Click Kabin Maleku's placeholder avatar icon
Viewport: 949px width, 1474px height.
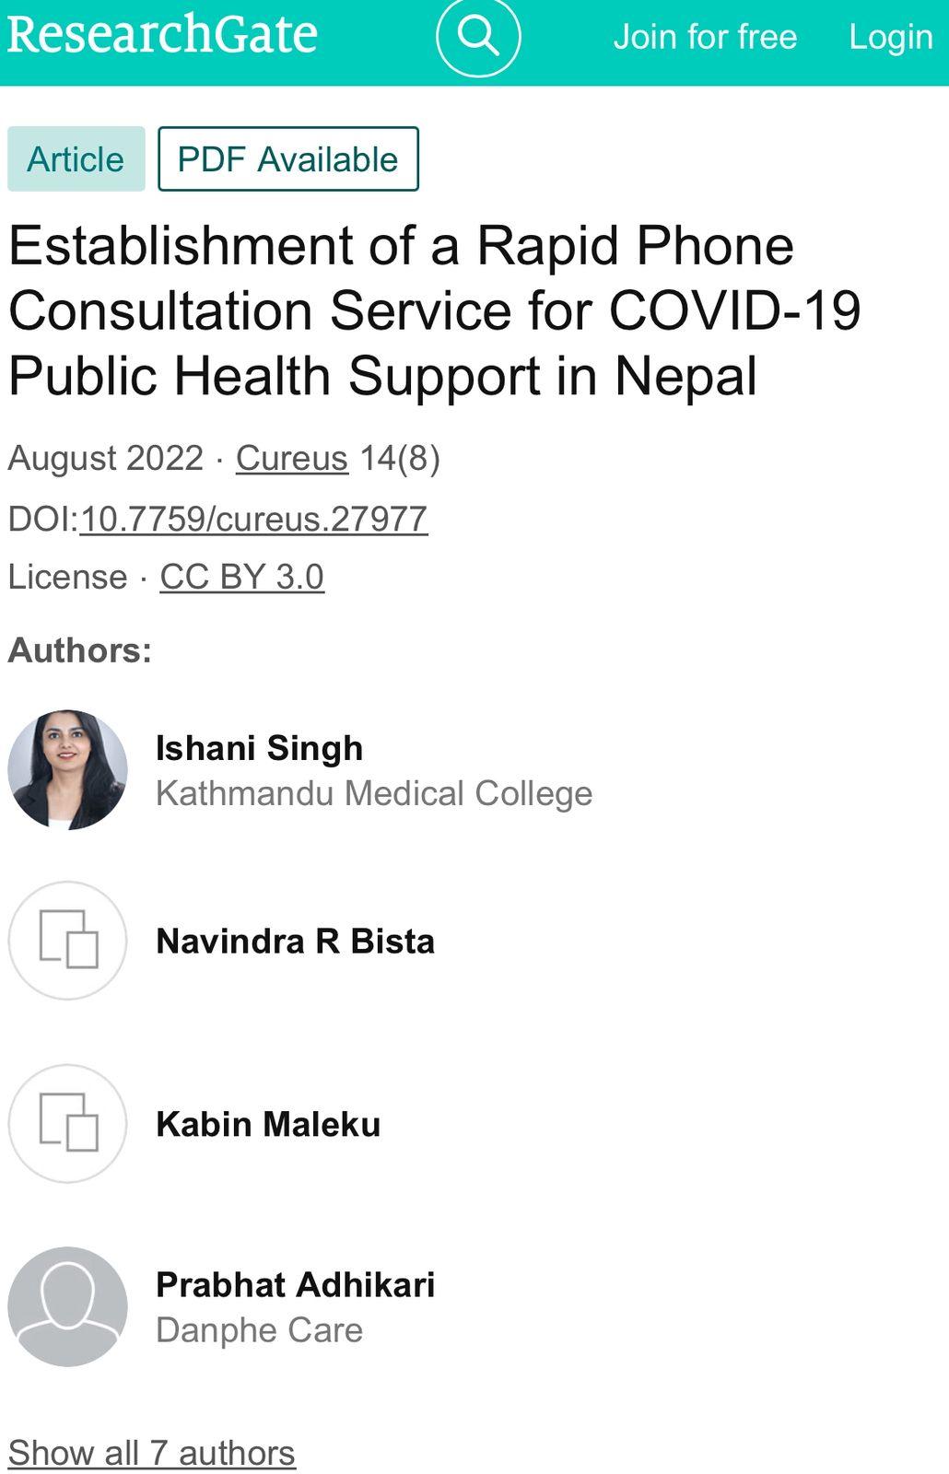pyautogui.click(x=67, y=1123)
